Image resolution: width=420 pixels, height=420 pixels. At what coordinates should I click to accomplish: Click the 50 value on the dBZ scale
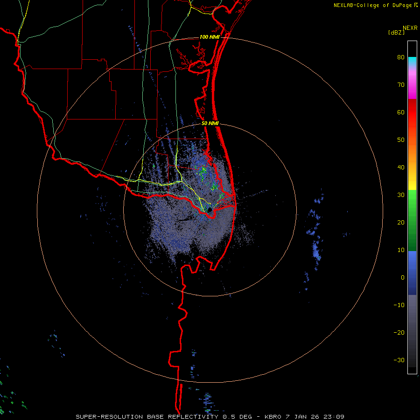point(401,140)
